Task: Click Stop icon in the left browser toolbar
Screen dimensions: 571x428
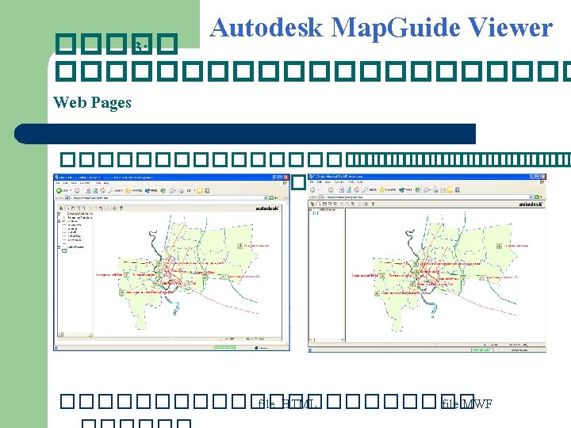Action: 88,190
